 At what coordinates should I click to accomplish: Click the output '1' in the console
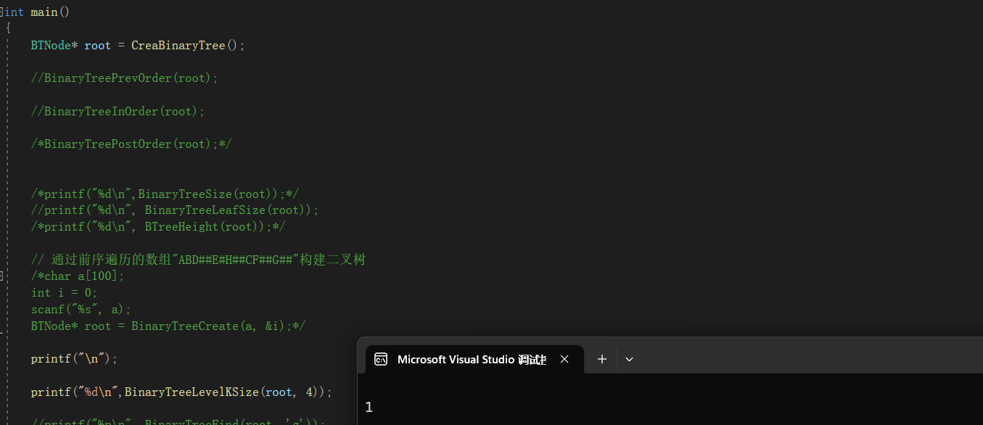click(369, 408)
